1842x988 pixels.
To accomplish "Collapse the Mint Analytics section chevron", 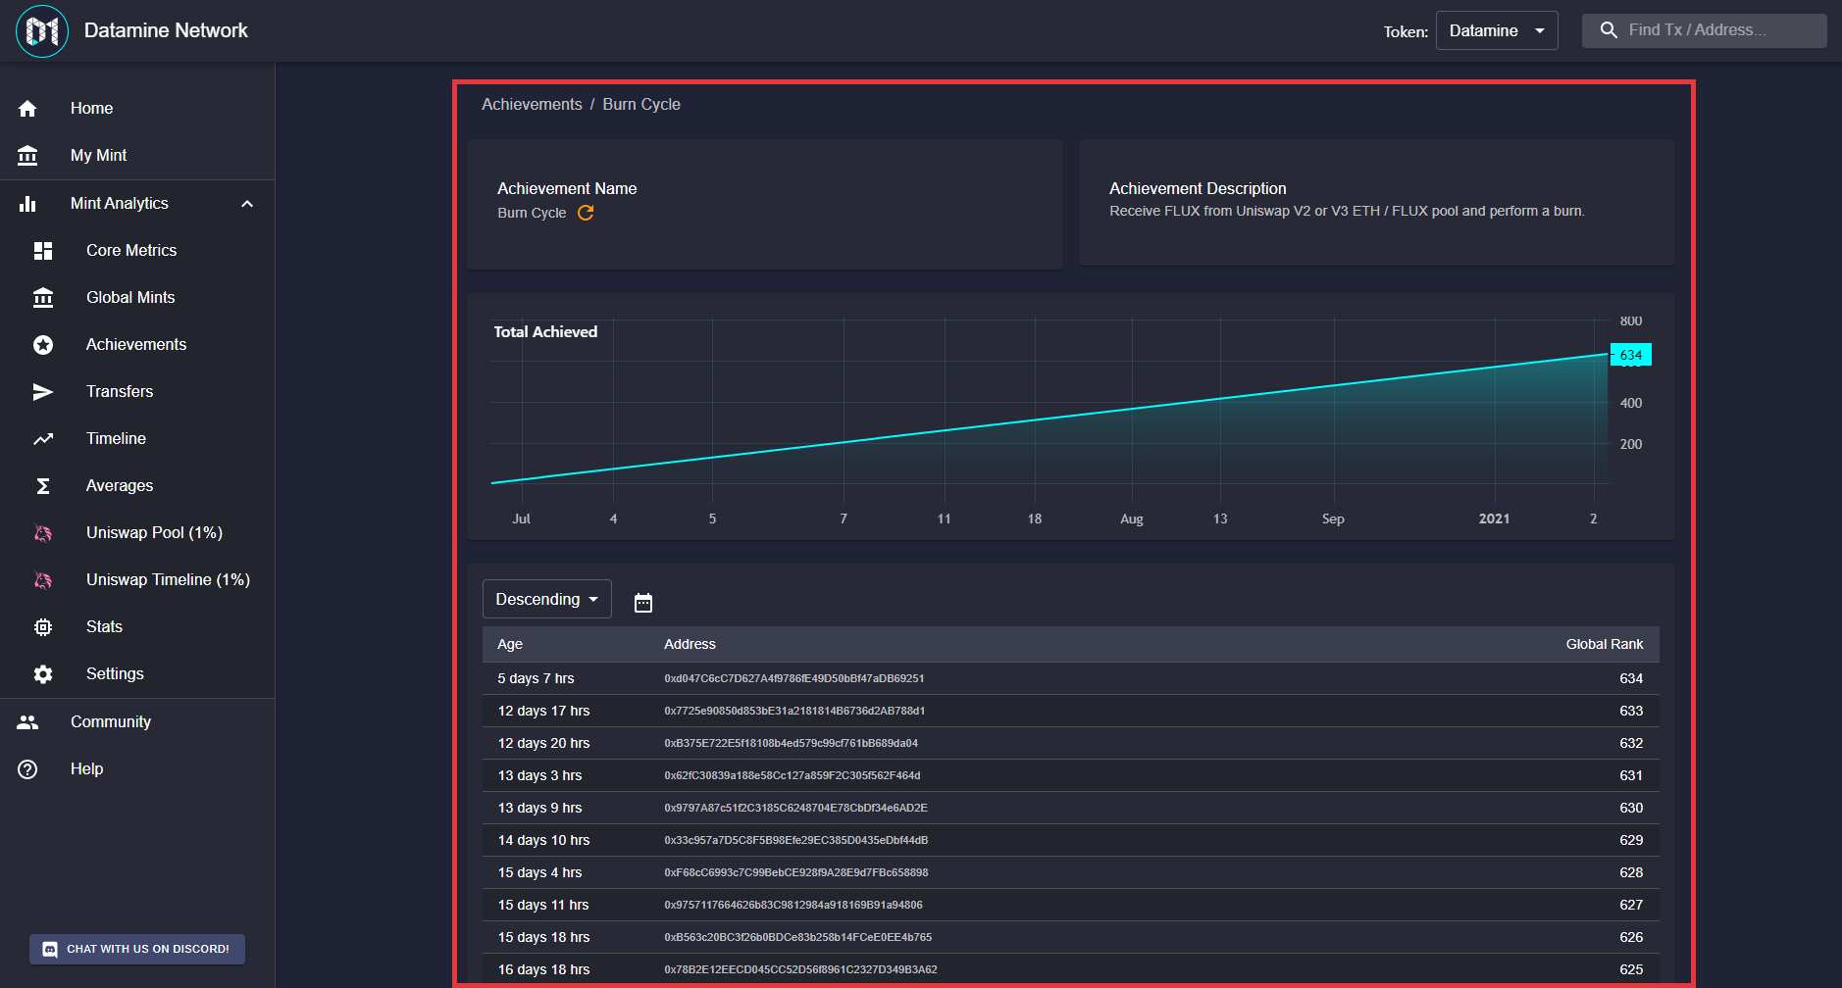I will 247,204.
